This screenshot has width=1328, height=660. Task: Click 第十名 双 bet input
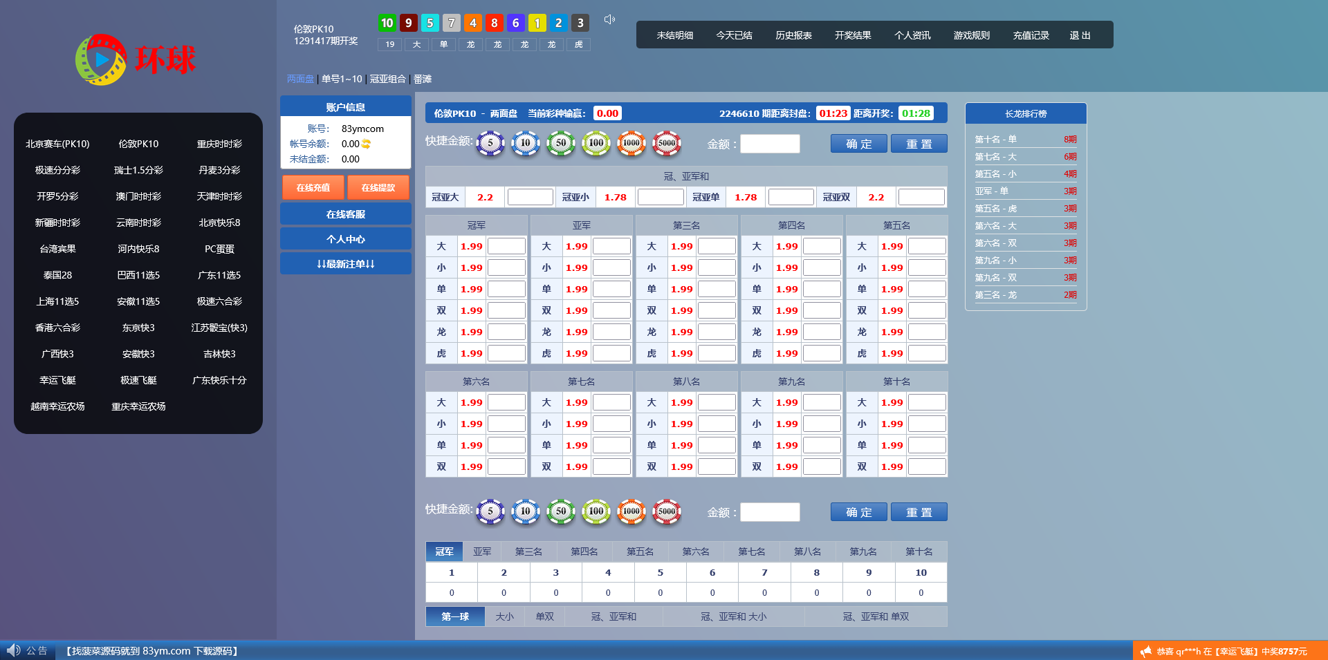(927, 466)
